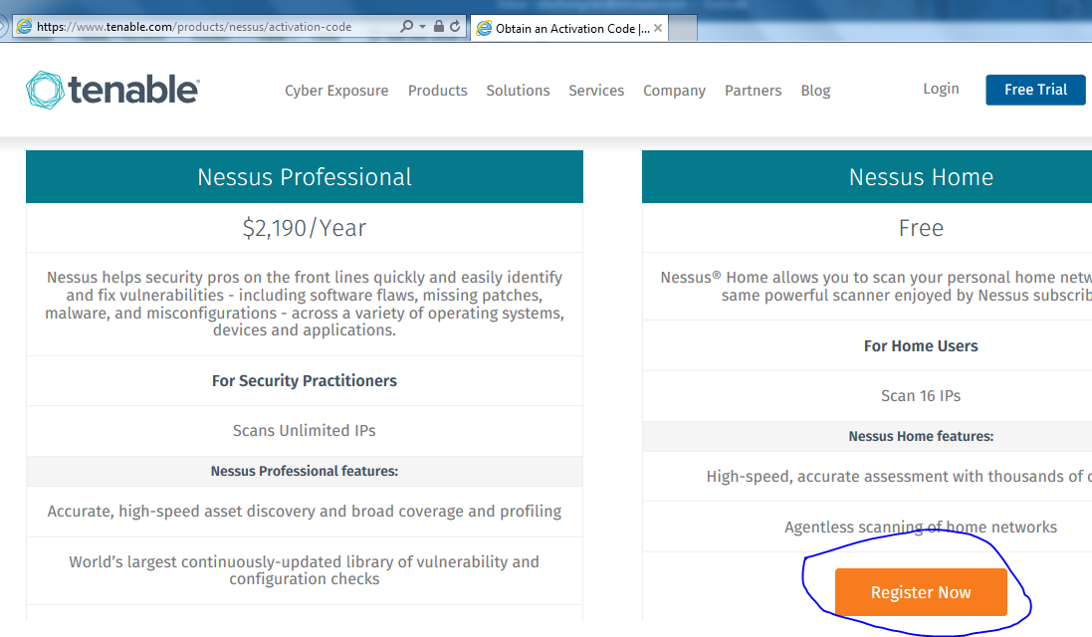Click the Internet Explorer page icon in address bar
The image size is (1092, 637).
(24, 27)
